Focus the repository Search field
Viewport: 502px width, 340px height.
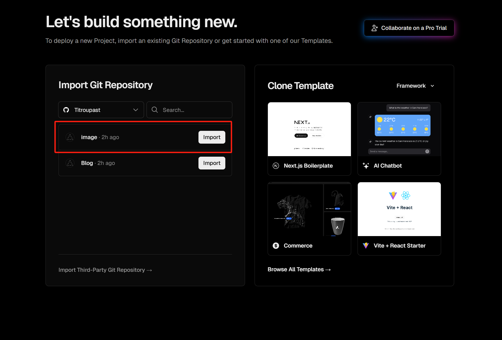[x=189, y=110]
